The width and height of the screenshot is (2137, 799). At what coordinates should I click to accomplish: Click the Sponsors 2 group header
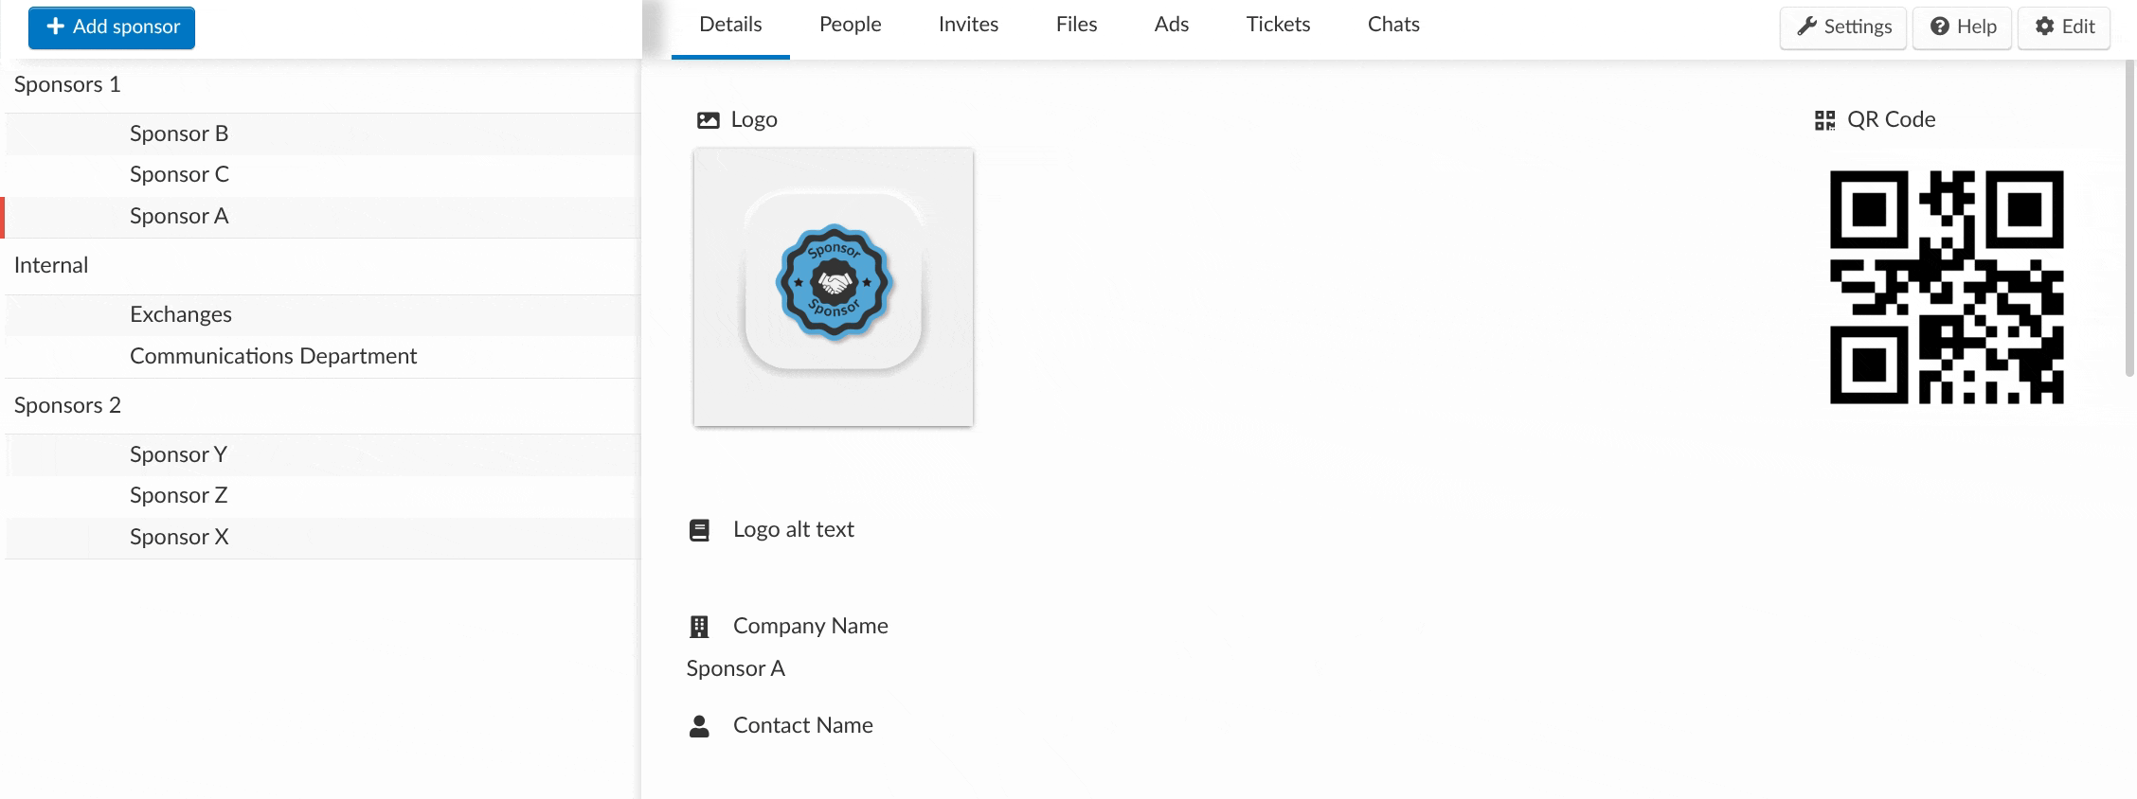click(67, 406)
